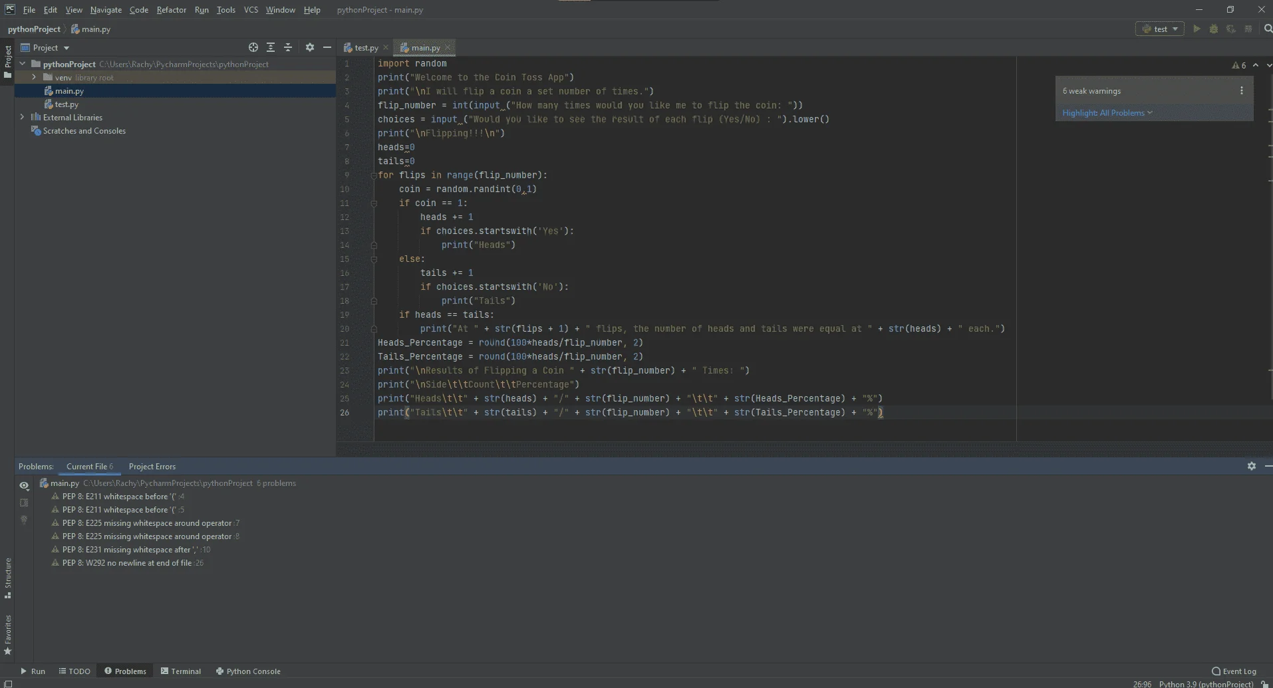Click the E211 whitespace before '(' problem for line 4
This screenshot has width=1273, height=688.
118,496
